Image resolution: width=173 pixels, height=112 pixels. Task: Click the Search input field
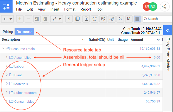158,19
